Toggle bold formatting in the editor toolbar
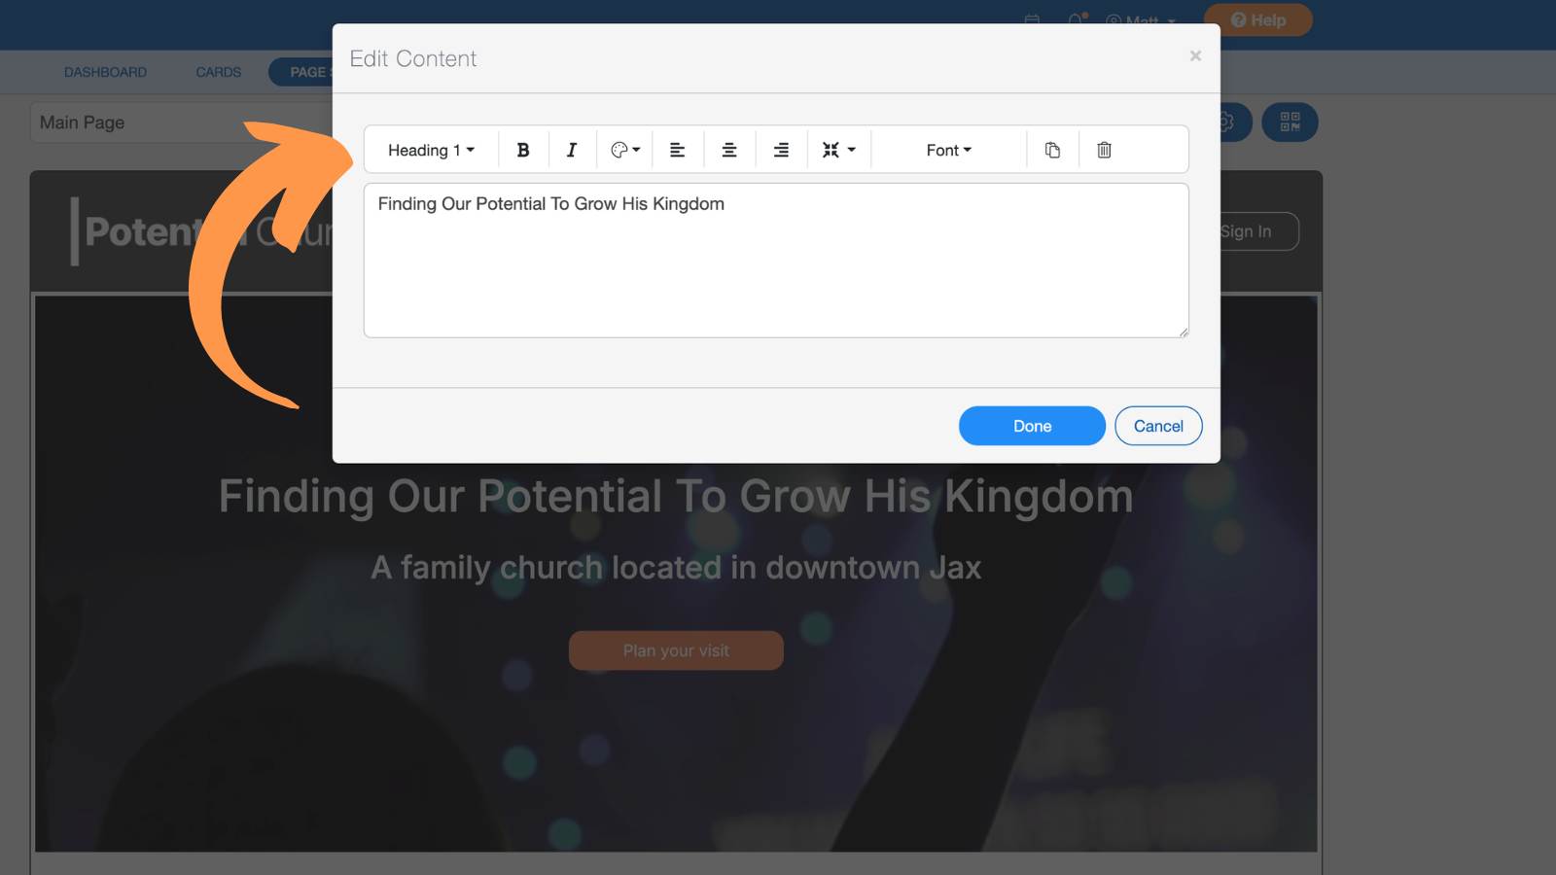 (x=523, y=150)
